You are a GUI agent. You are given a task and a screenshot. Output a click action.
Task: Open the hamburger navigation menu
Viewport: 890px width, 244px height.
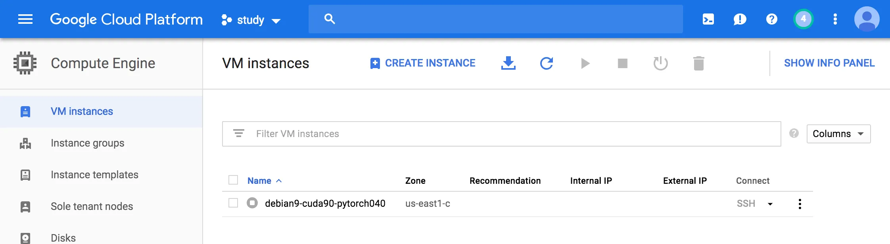click(25, 19)
